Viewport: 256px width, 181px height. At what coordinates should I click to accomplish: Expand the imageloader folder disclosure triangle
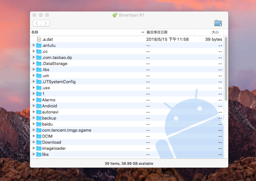(34, 148)
